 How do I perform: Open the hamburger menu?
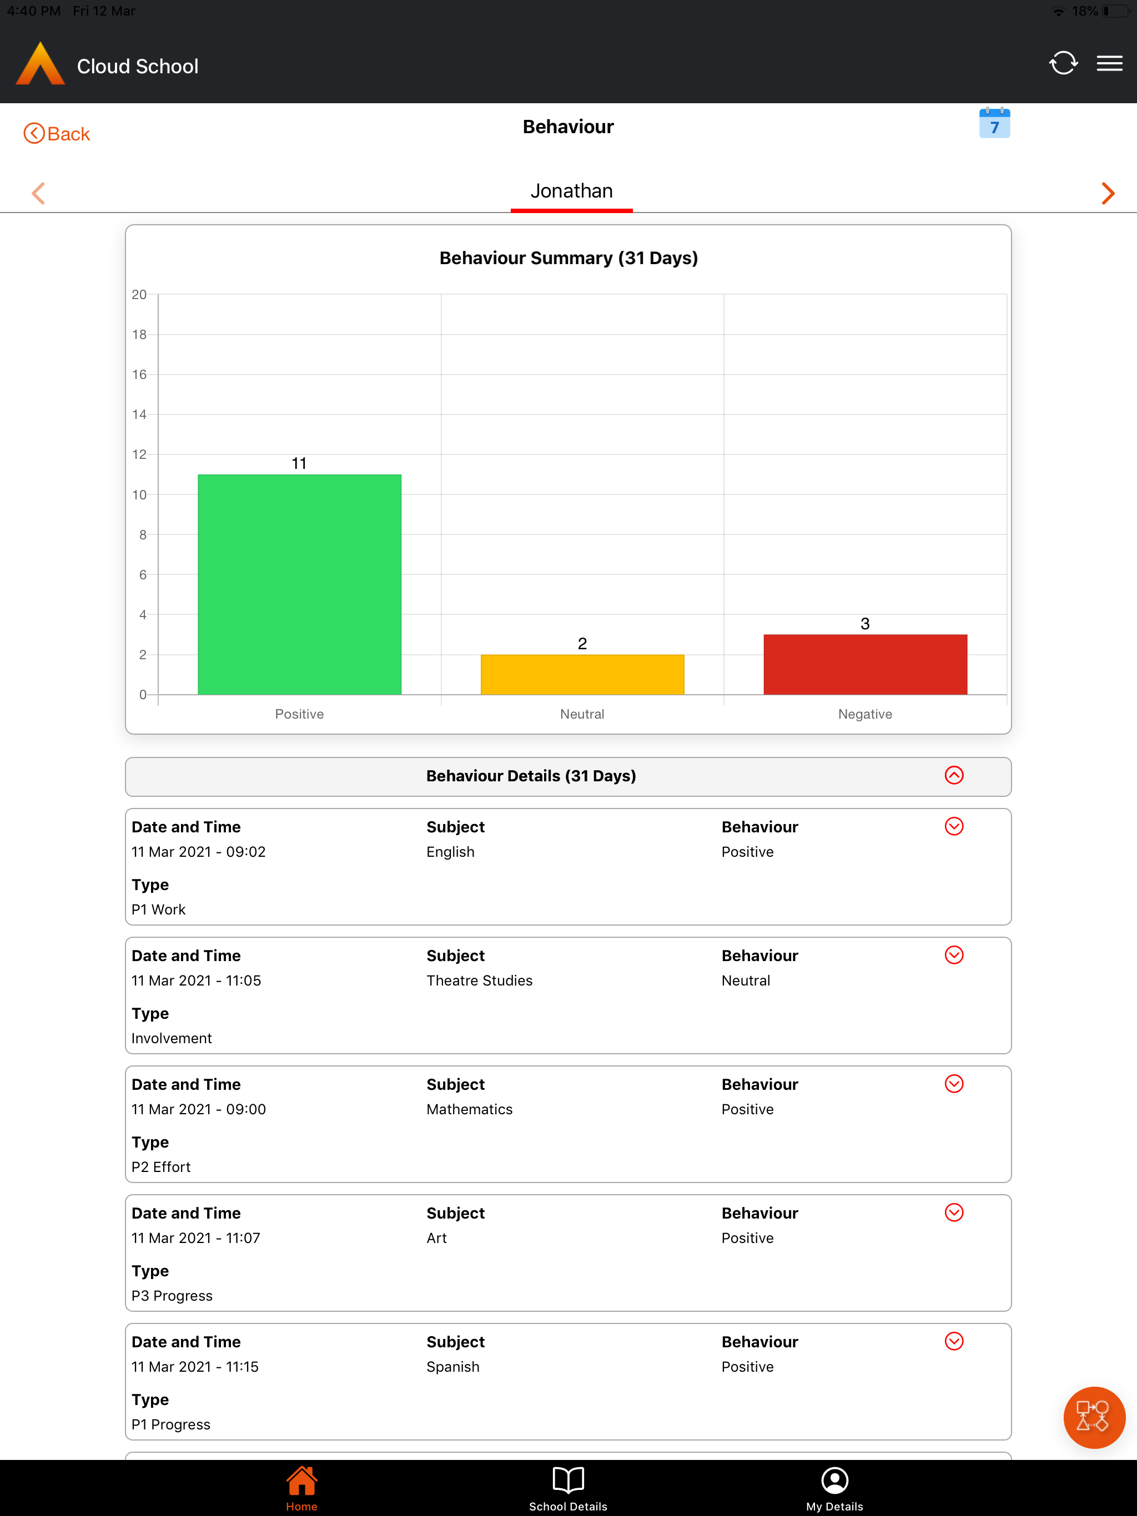tap(1109, 64)
